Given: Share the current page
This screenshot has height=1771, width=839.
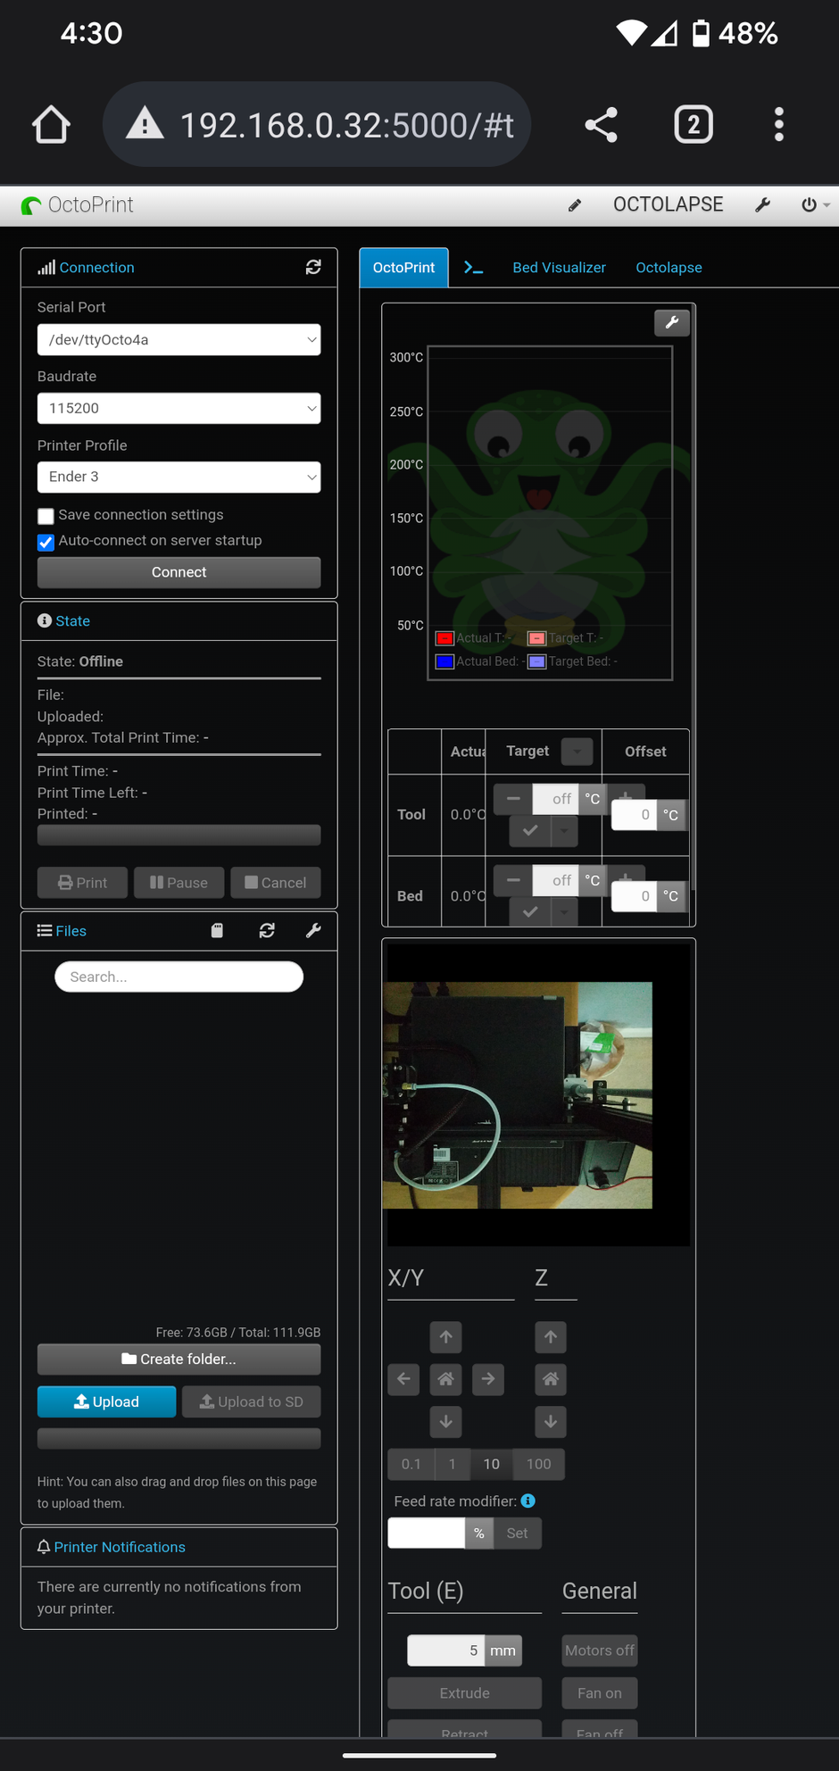Looking at the screenshot, I should point(601,124).
